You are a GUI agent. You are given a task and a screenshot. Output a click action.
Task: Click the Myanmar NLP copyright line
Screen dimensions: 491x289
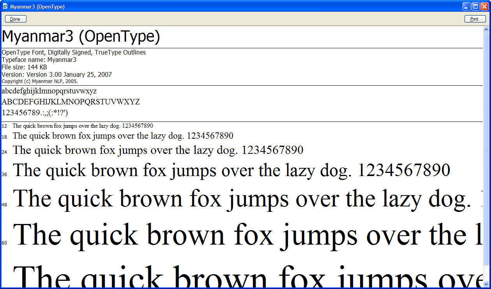click(40, 81)
